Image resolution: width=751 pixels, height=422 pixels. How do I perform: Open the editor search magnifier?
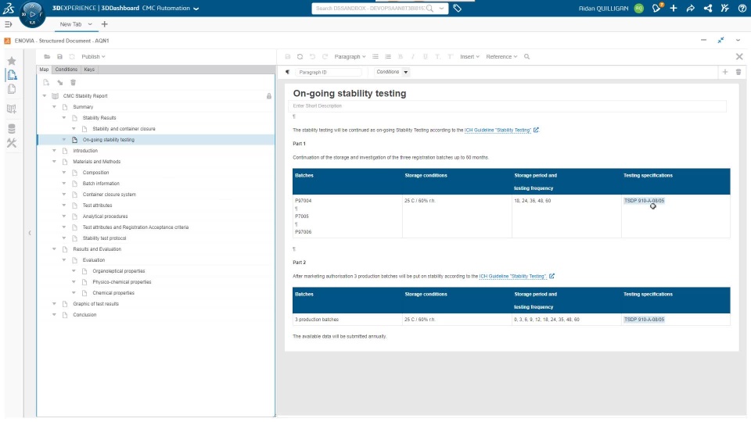click(x=526, y=56)
